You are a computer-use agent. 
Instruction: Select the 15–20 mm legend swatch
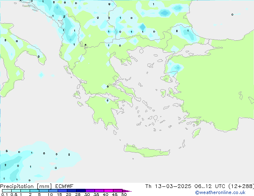[62, 191]
